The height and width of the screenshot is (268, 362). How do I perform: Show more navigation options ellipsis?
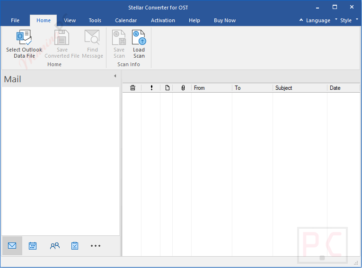(95, 246)
